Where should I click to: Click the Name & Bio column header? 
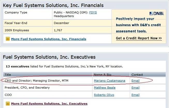pyautogui.click(x=102, y=75)
